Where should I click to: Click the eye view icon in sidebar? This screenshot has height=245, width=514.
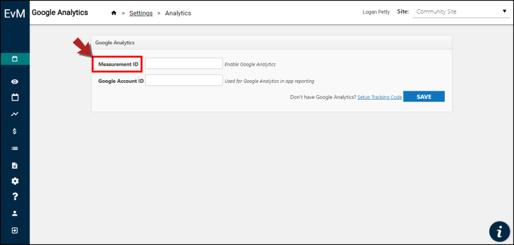pos(15,82)
